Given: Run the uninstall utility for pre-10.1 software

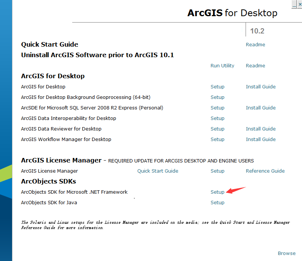Looking at the screenshot, I should [x=222, y=65].
